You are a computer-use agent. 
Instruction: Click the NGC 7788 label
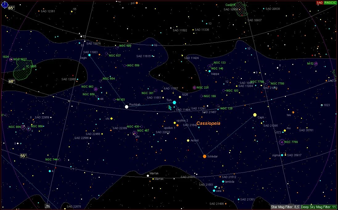click(278, 83)
